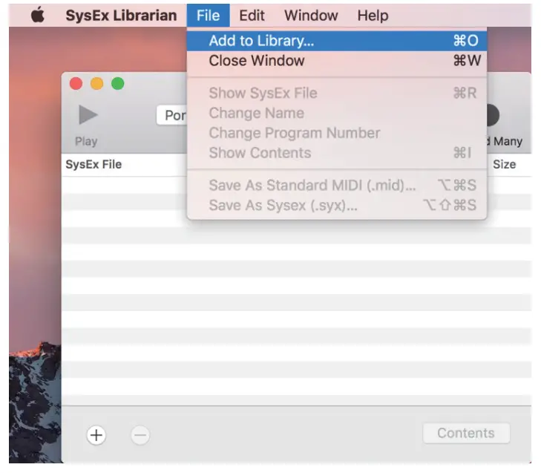The height and width of the screenshot is (473, 541).
Task: Select Show SysEx File menu entry
Action: point(337,93)
